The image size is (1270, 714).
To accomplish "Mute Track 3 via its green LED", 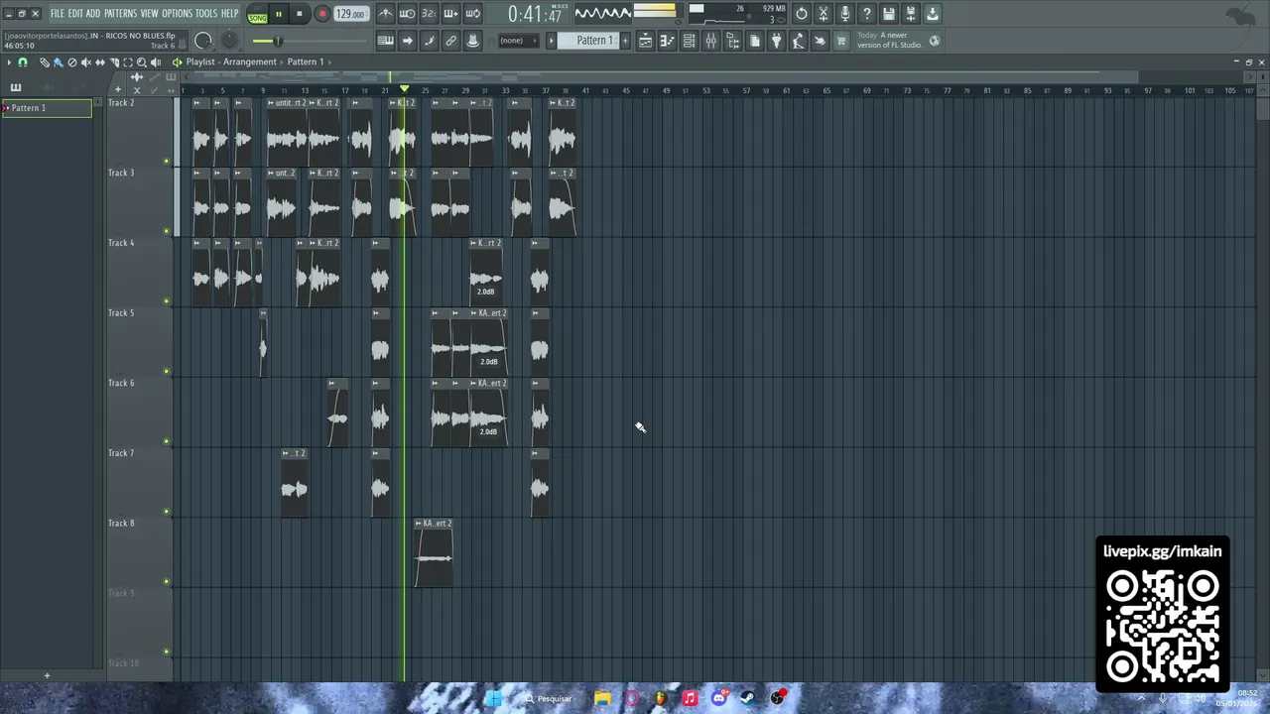I will pos(166,231).
